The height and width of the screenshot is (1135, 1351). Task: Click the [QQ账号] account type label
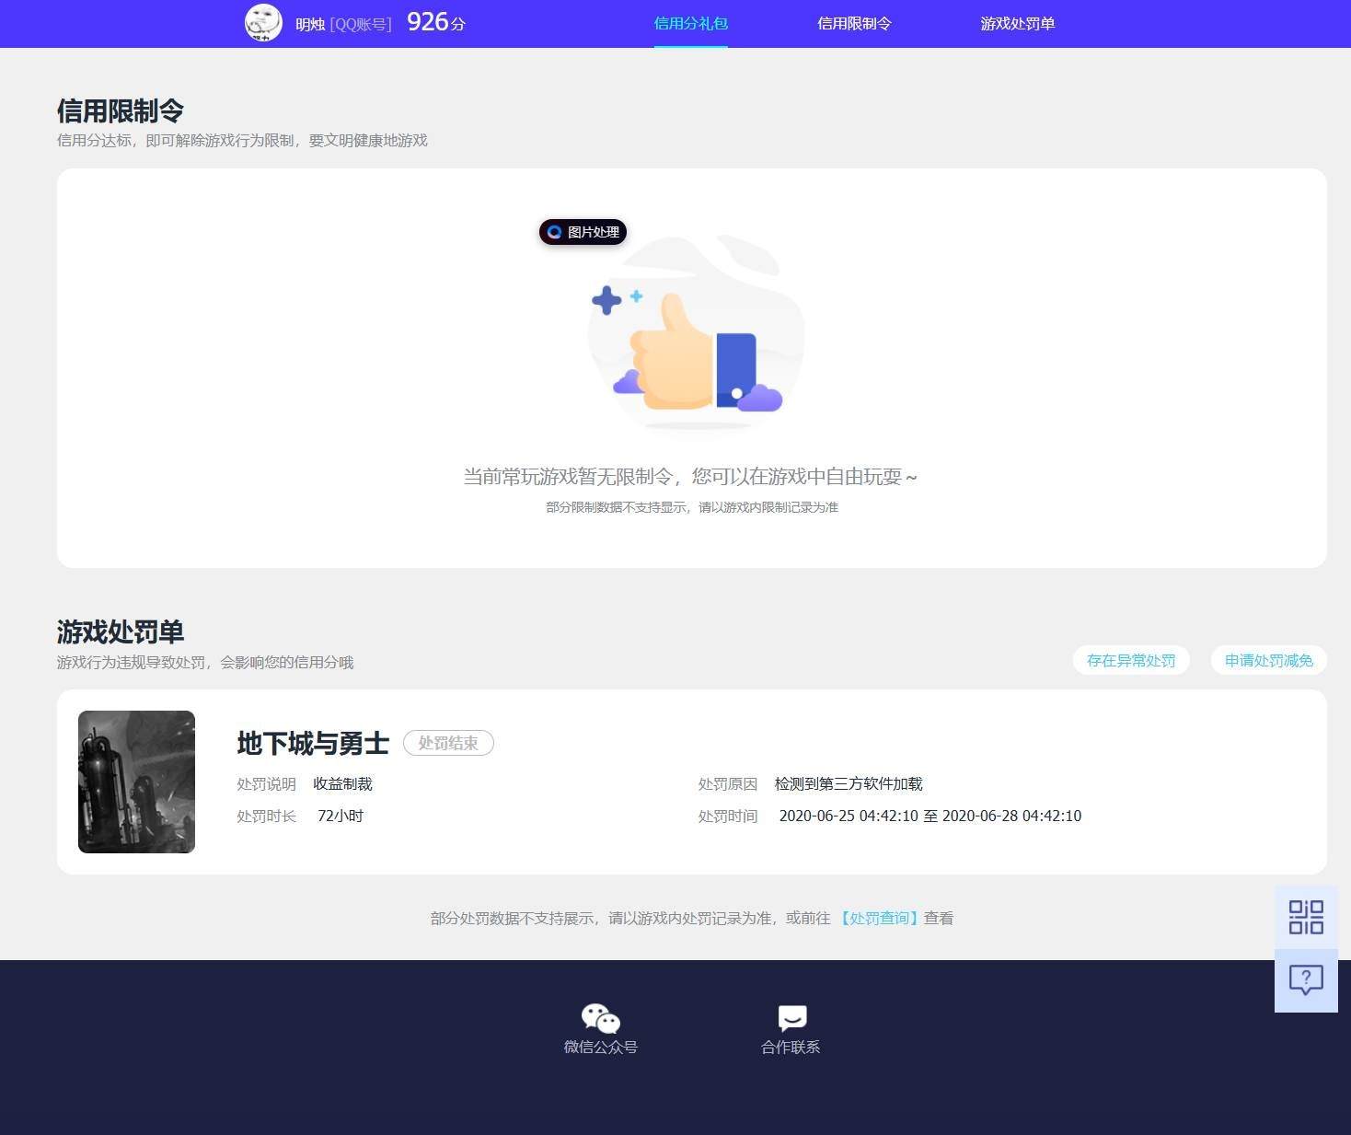click(361, 25)
